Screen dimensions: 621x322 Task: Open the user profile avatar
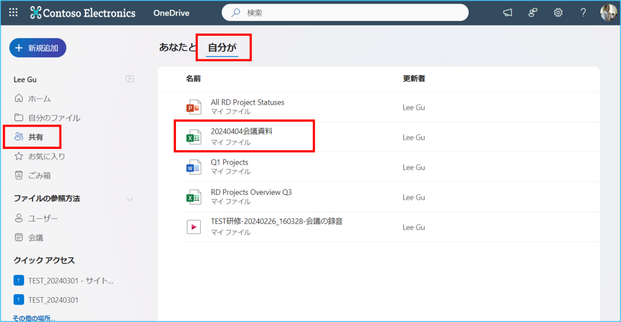coord(608,13)
